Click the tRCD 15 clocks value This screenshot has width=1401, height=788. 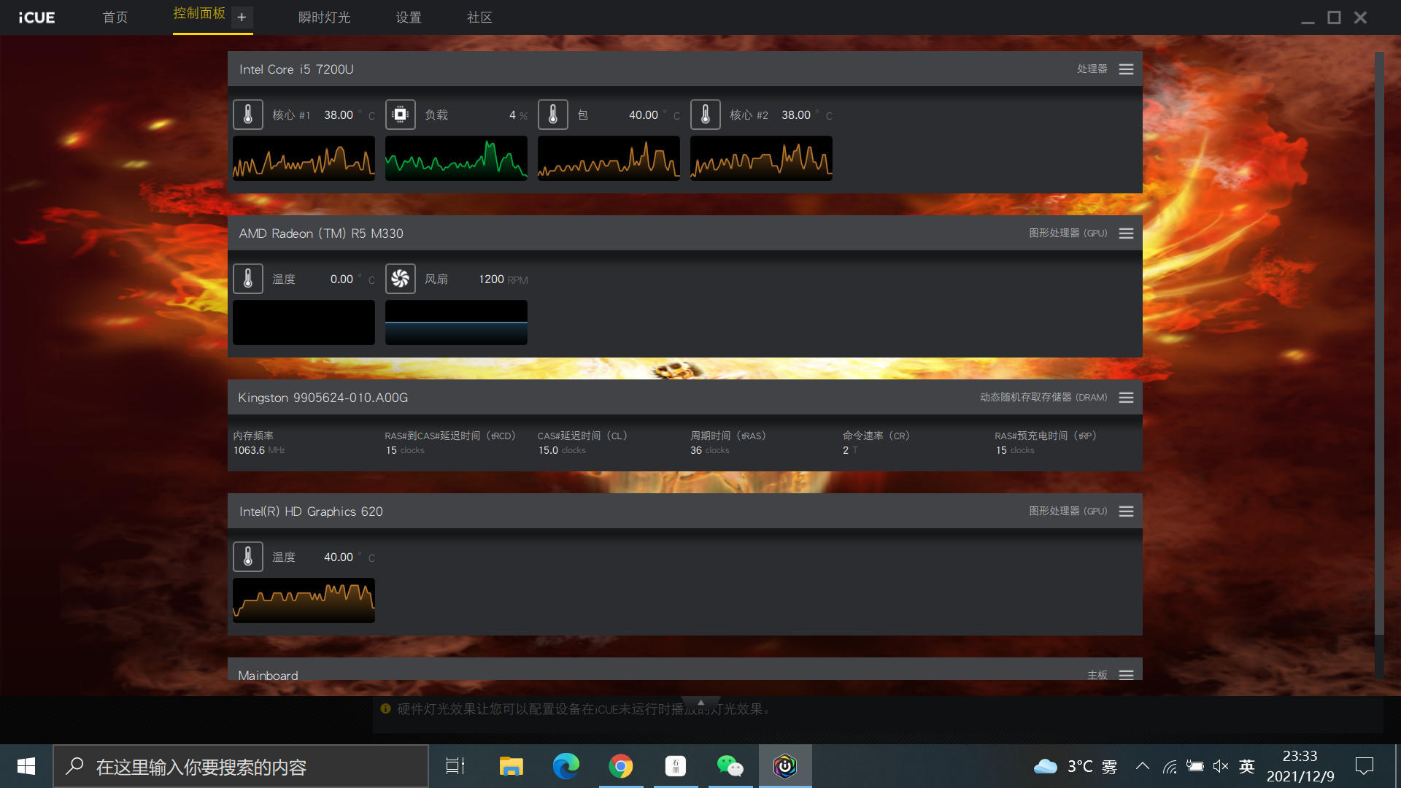point(405,450)
